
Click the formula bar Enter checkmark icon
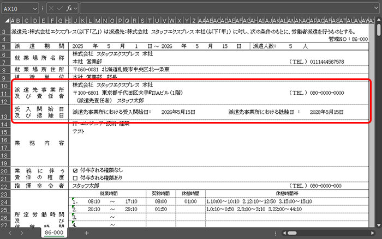(x=60, y=9)
